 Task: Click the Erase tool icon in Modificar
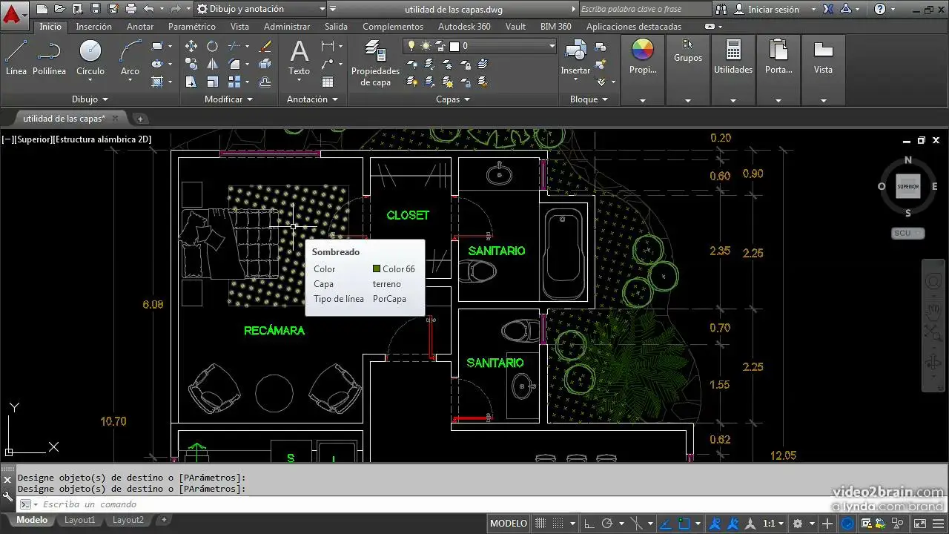(x=265, y=46)
